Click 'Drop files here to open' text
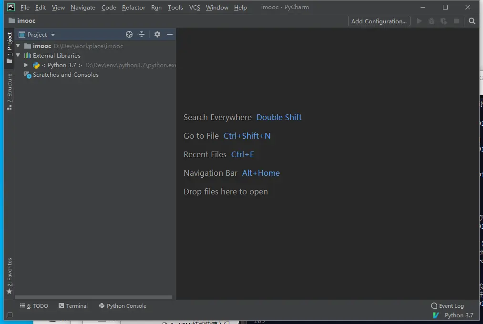Viewport: 483px width, 324px height. coord(226,192)
